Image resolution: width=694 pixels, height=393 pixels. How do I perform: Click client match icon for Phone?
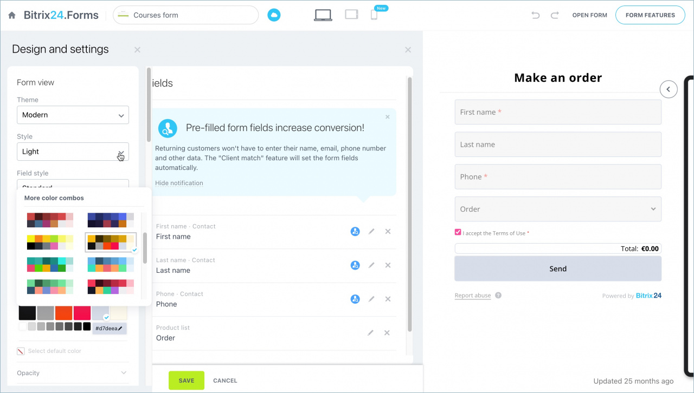pos(355,299)
